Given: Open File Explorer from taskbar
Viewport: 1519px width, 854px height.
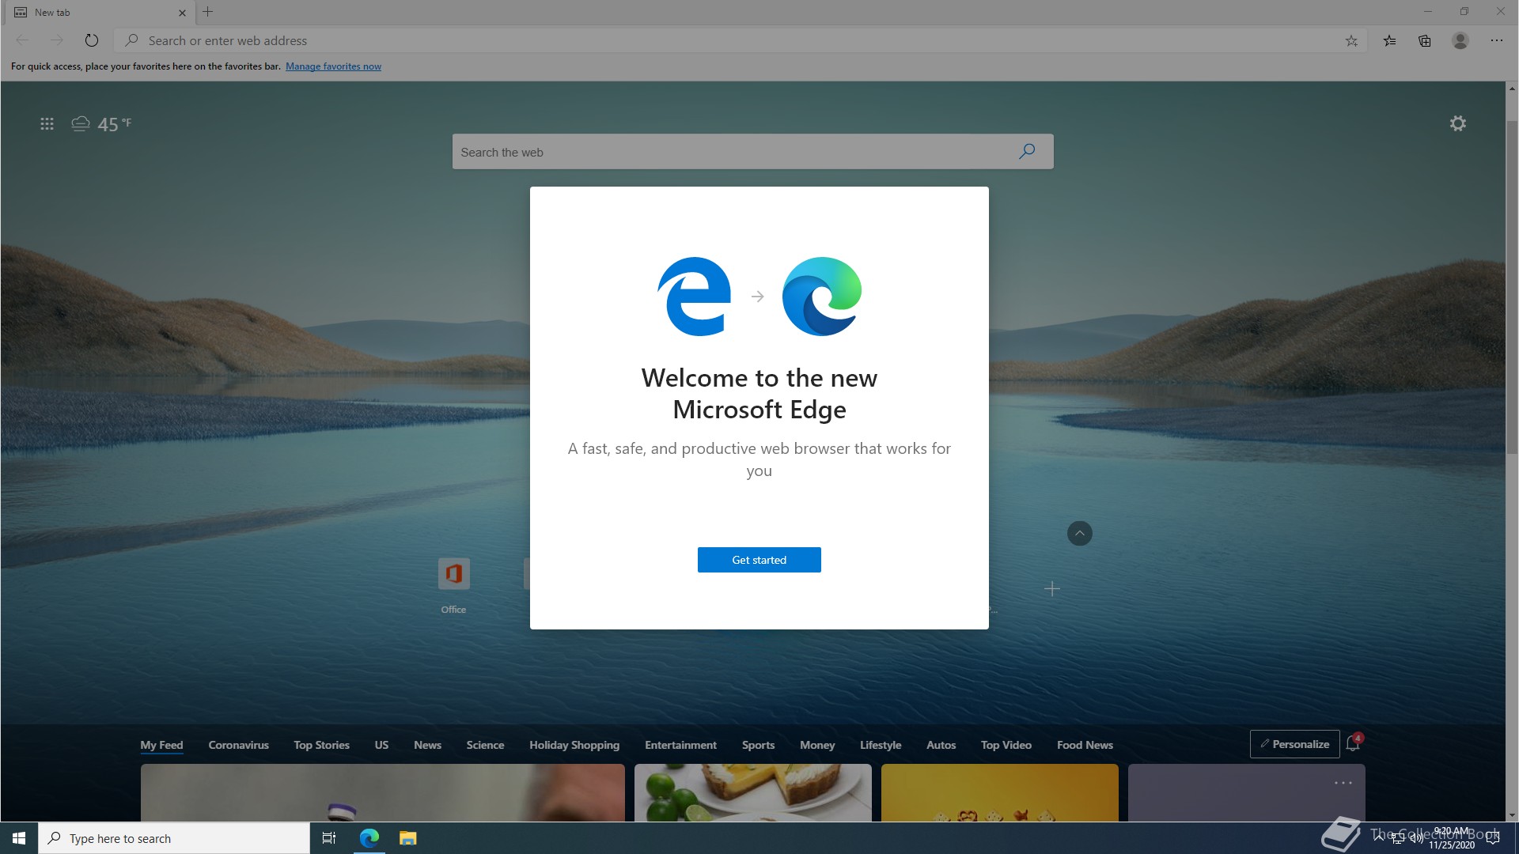Looking at the screenshot, I should (x=407, y=838).
